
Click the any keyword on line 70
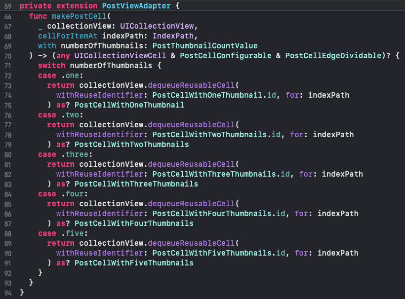pyautogui.click(x=63, y=55)
